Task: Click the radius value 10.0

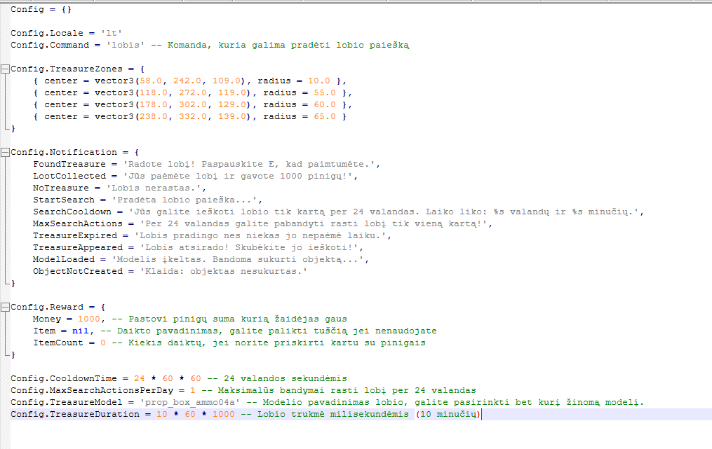Action: (319, 81)
